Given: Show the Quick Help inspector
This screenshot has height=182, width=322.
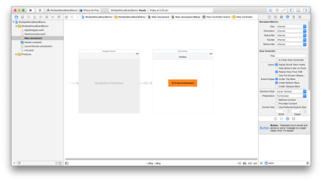Looking at the screenshot, I should (x=275, y=17).
